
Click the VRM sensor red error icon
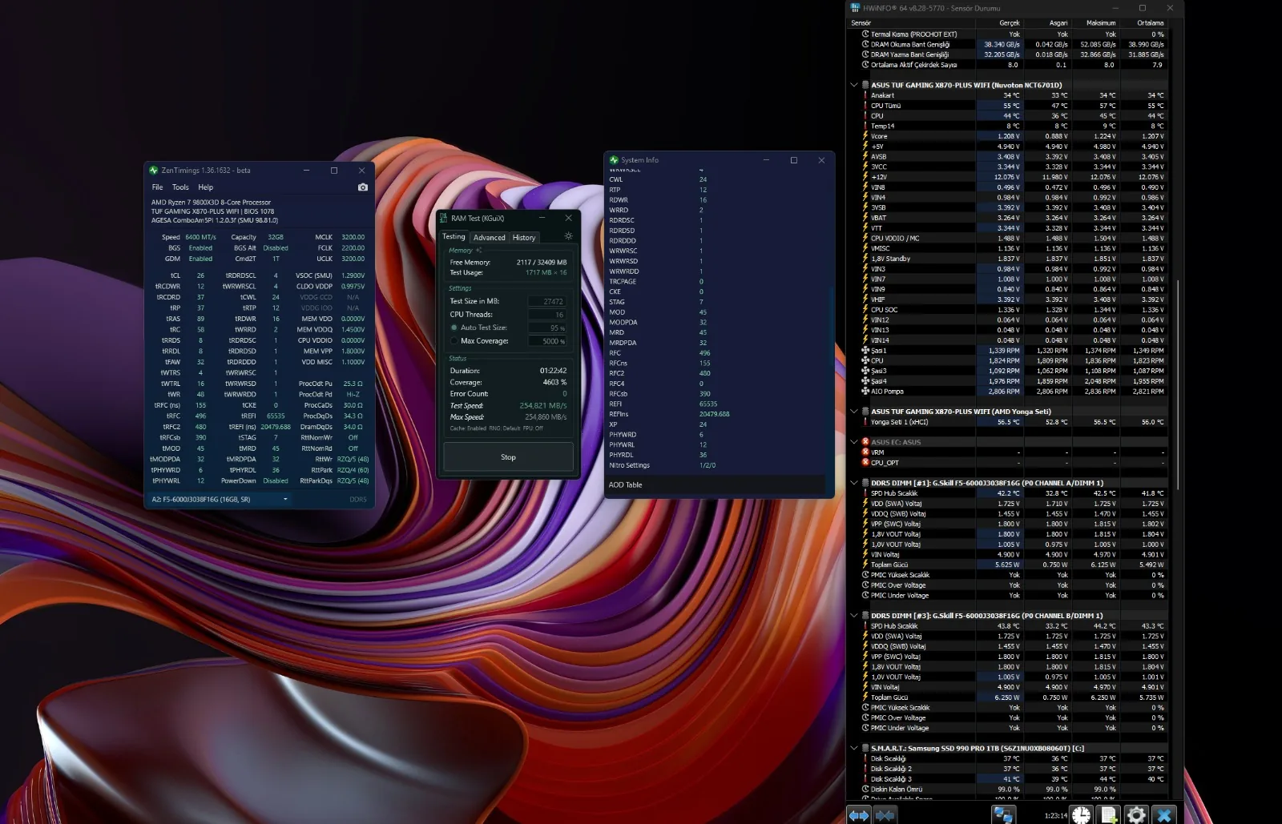(865, 452)
